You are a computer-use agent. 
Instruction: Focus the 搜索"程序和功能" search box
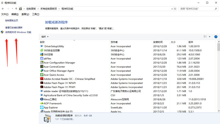pyautogui.click(x=198, y=9)
